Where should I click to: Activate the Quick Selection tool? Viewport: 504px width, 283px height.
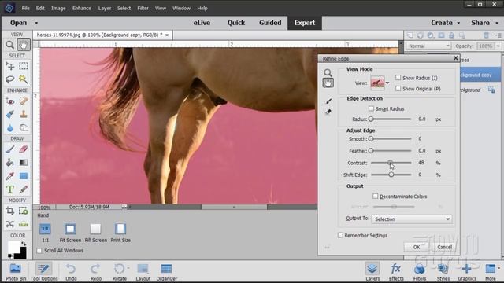coord(23,79)
